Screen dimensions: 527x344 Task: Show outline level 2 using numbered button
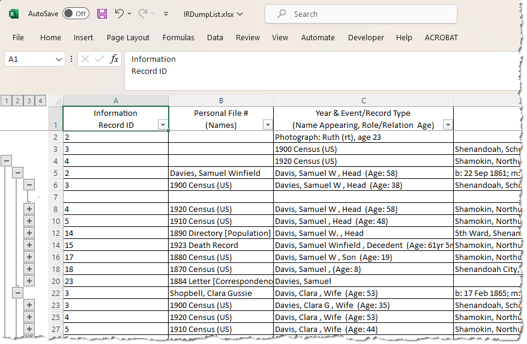point(17,100)
